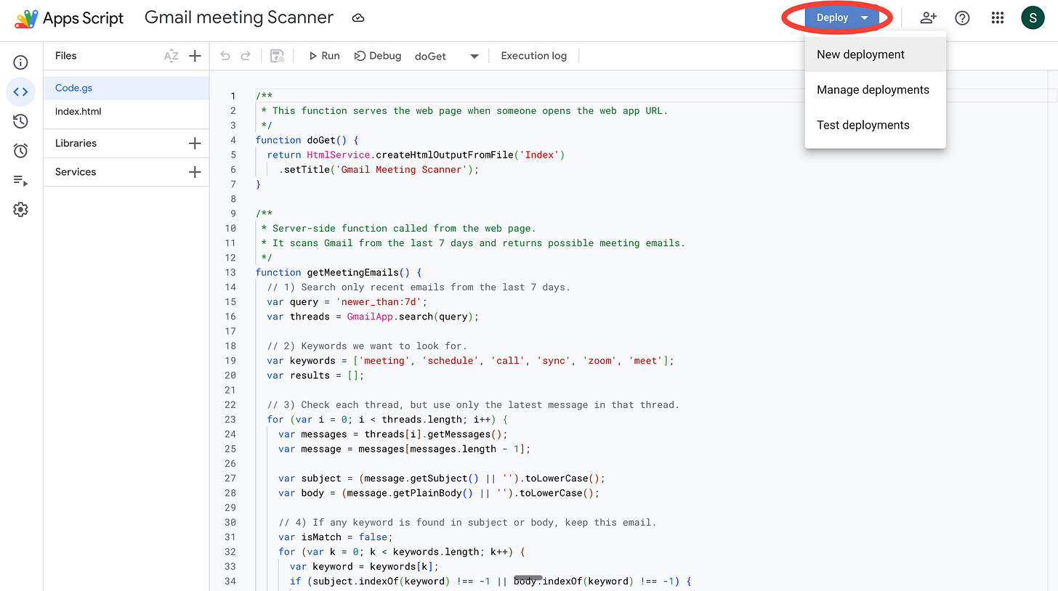The width and height of the screenshot is (1058, 591).
Task: Open the Code.gs file
Action: pos(126,88)
